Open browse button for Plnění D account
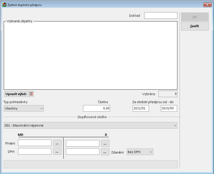214x174 pixels. click(105, 143)
